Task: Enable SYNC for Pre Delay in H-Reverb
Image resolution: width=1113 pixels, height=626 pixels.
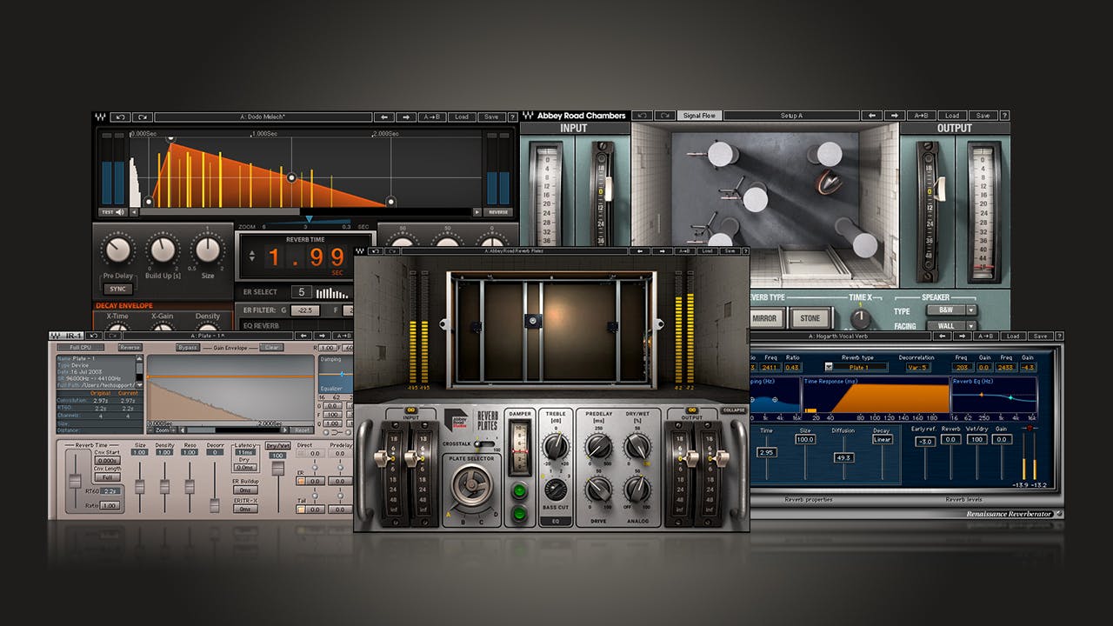Action: (117, 288)
